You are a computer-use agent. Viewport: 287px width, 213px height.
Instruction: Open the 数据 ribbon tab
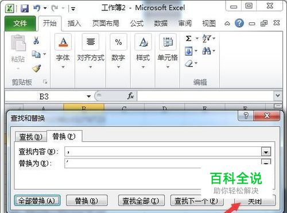[x=161, y=24]
